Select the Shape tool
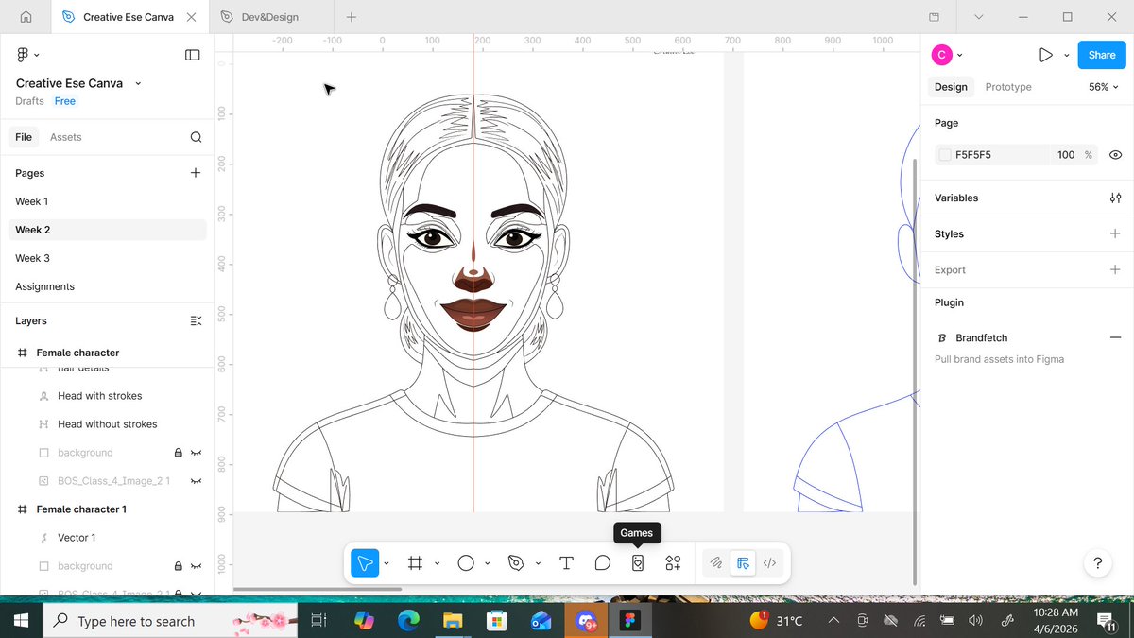 (x=468, y=562)
